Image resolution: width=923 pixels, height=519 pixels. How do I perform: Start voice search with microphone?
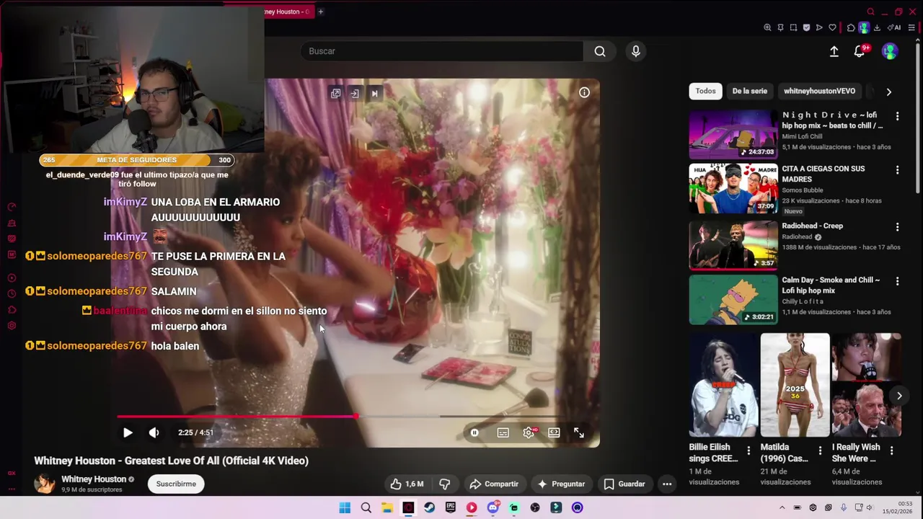click(x=635, y=51)
